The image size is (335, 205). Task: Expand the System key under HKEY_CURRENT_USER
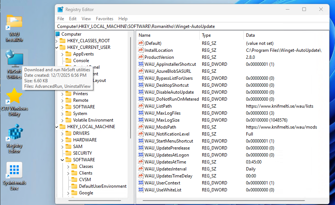[63, 114]
